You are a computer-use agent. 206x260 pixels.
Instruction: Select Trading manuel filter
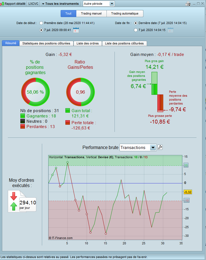(91, 13)
